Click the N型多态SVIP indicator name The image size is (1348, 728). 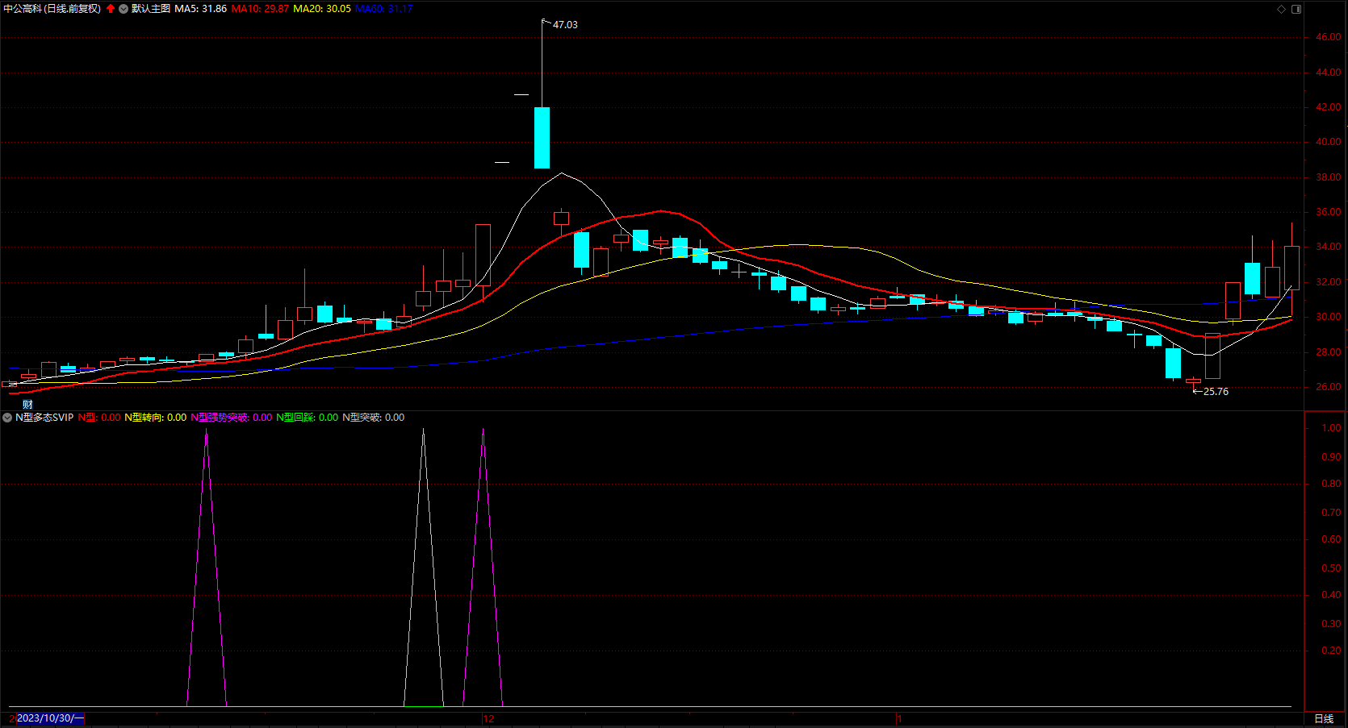click(x=44, y=418)
